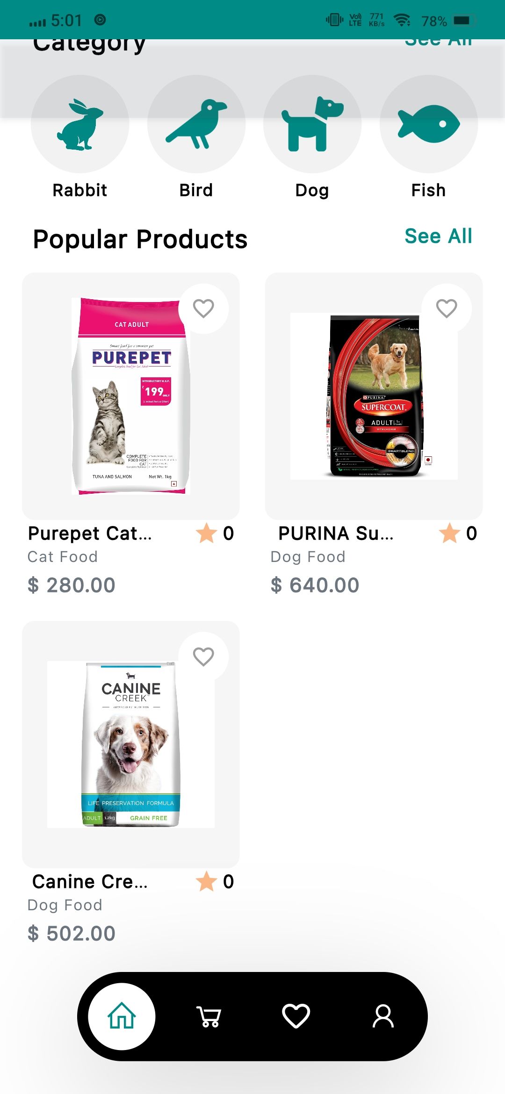Screen dimensions: 505x1094
Task: Add Canine Creek to favorites
Action: click(x=203, y=657)
